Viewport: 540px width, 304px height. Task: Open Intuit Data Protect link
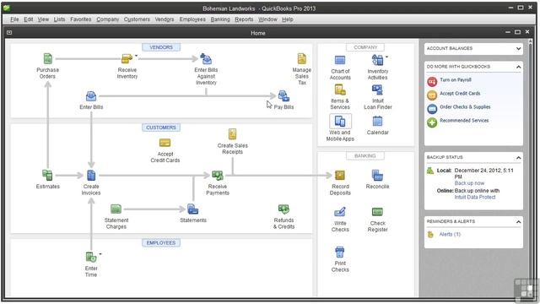pos(474,197)
